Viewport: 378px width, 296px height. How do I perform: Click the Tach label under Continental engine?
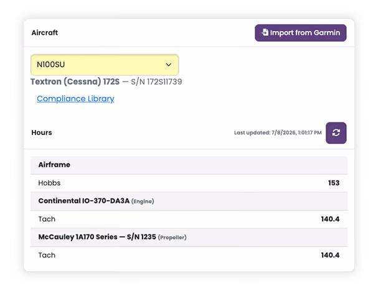tap(47, 220)
